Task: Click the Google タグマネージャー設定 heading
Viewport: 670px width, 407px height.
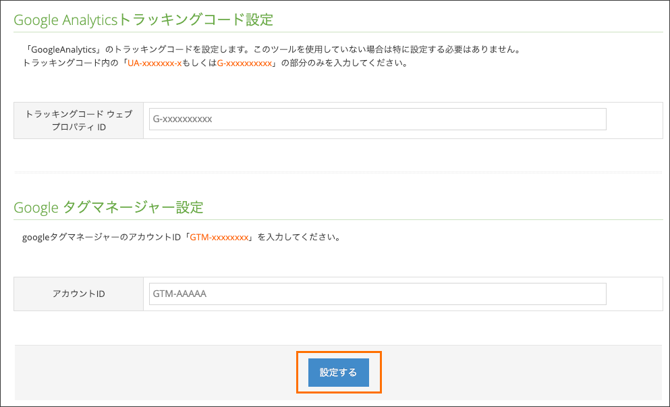Action: pos(109,207)
